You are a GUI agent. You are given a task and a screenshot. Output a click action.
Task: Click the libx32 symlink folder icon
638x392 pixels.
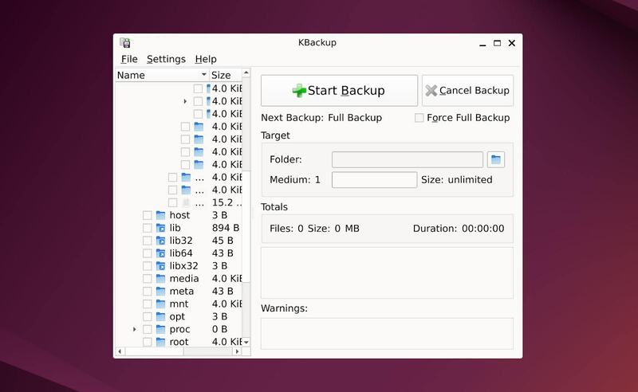161,266
